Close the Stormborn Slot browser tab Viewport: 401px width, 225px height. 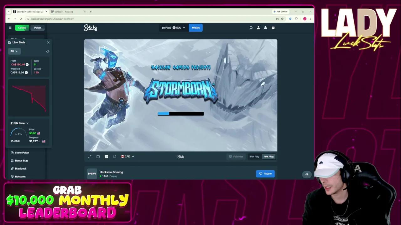47,12
